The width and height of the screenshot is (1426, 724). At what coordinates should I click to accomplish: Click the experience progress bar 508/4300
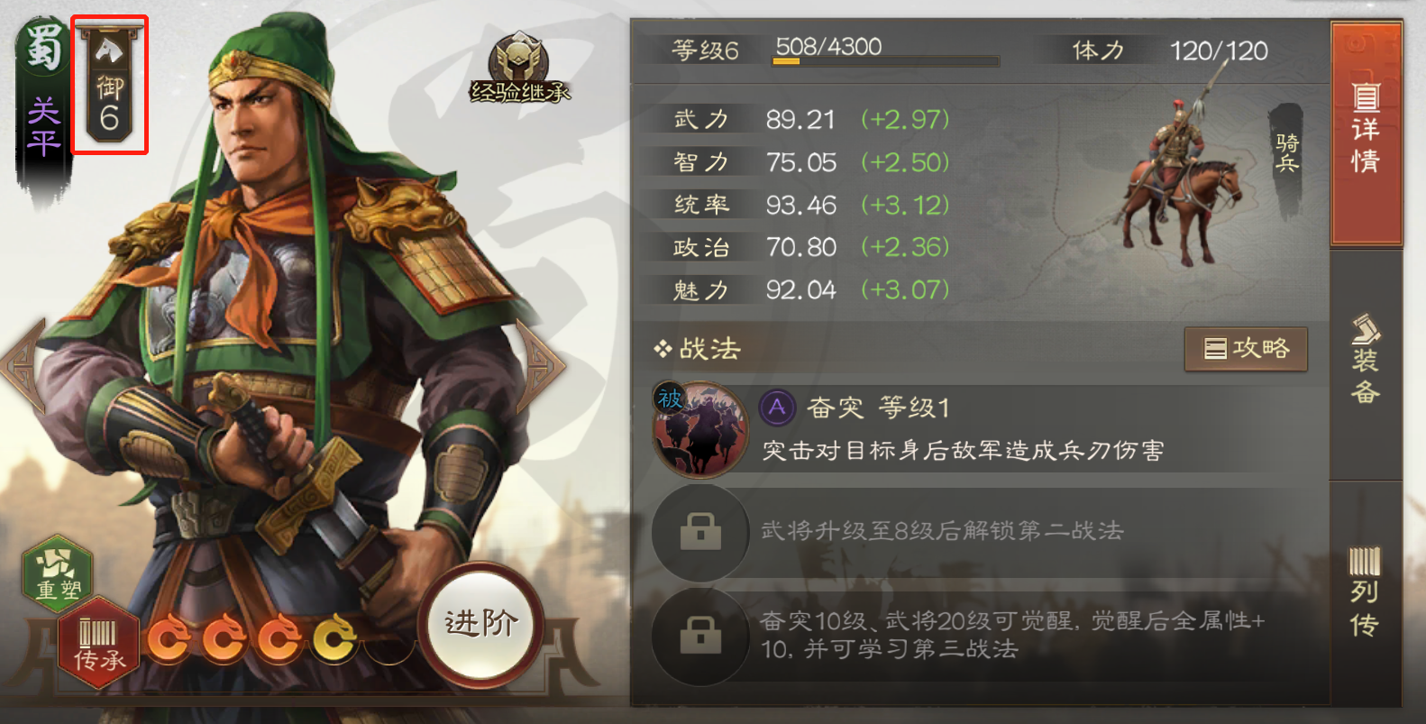(x=886, y=61)
